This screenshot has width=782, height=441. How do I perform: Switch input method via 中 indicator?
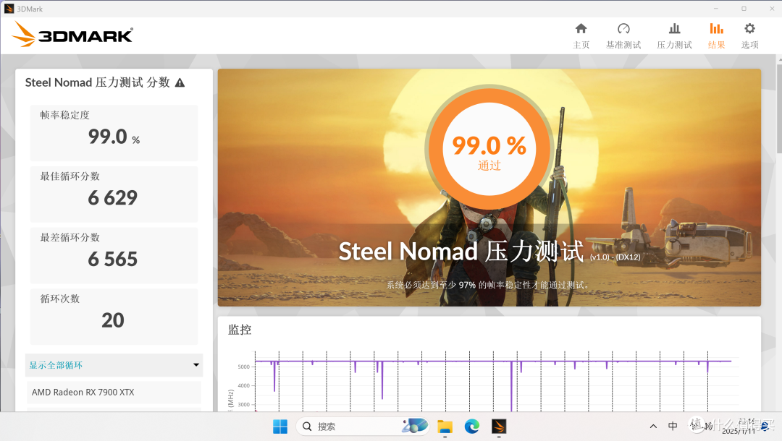[x=673, y=426]
